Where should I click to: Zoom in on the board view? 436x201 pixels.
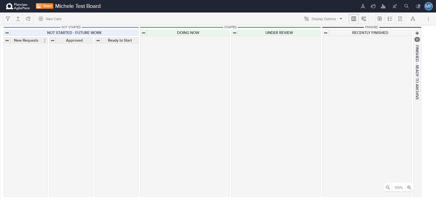409,187
